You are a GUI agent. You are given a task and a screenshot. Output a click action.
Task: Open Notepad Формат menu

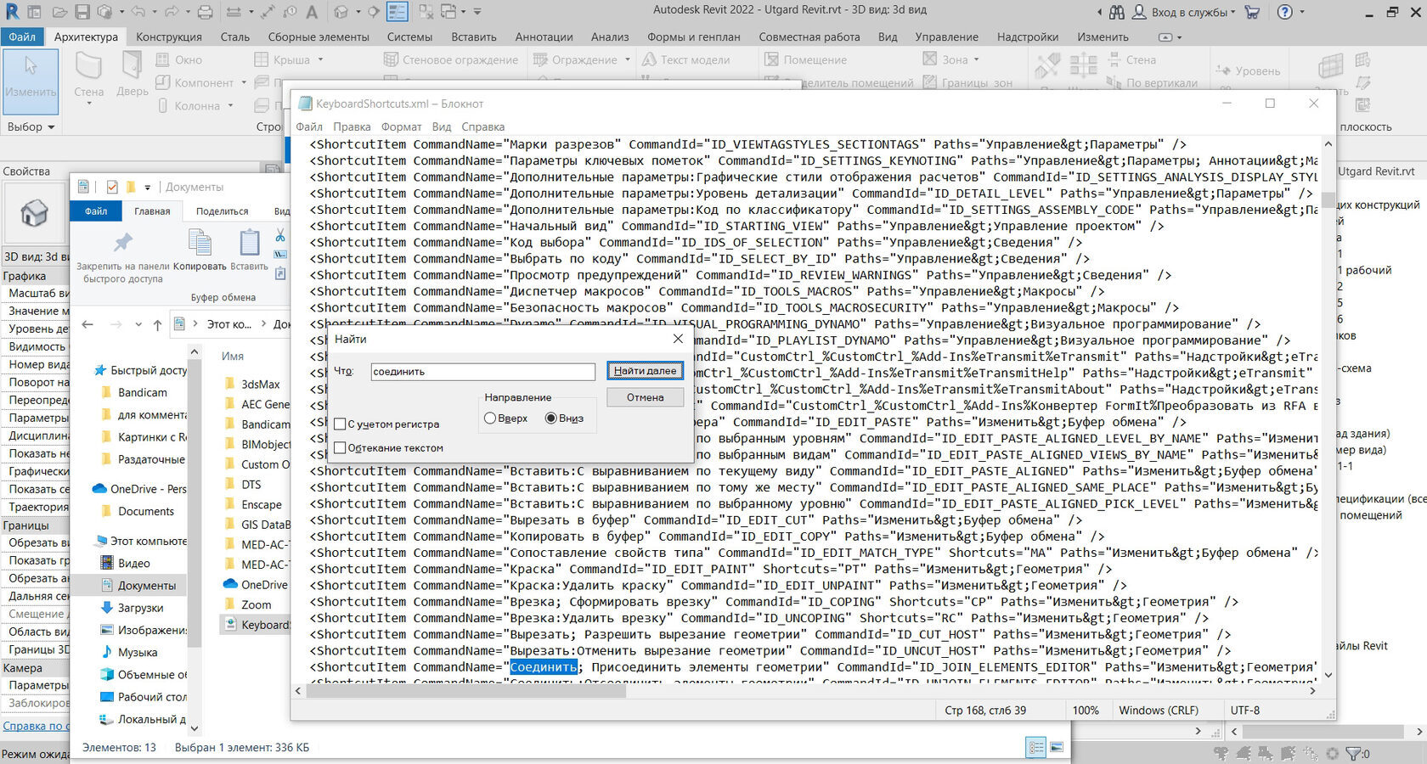(x=401, y=126)
